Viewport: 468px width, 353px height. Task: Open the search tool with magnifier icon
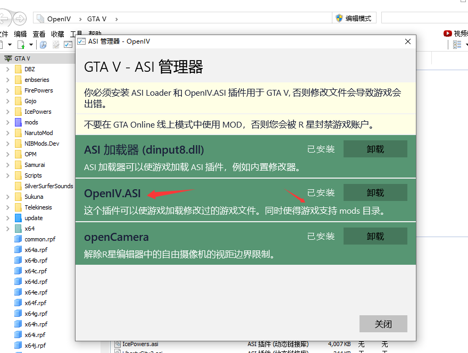pyautogui.click(x=43, y=45)
